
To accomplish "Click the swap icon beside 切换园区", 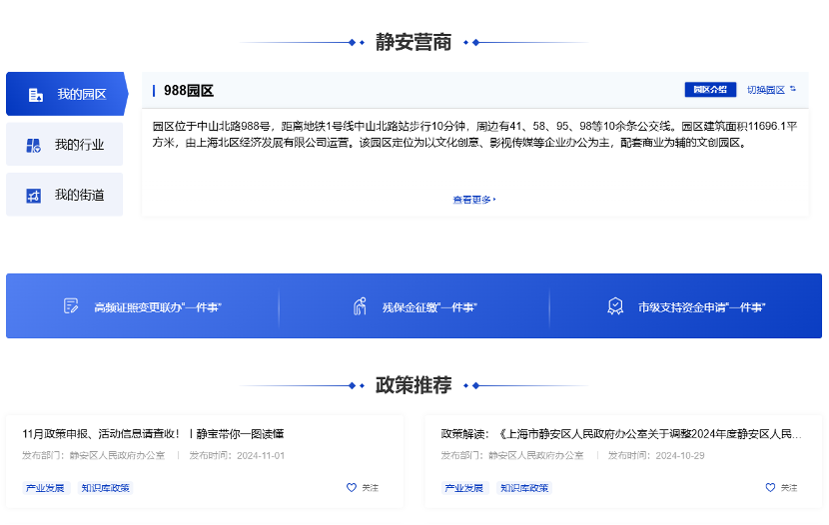I will click(793, 90).
